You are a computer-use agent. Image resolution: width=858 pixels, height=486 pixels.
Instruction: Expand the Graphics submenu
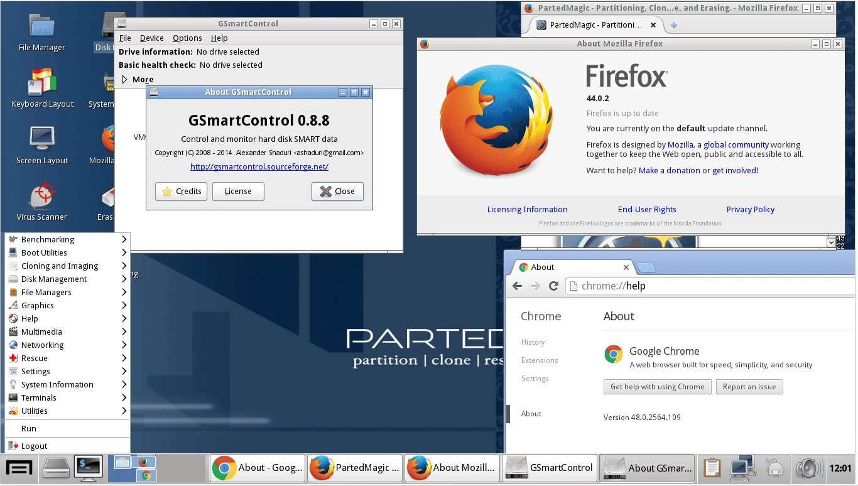(124, 305)
